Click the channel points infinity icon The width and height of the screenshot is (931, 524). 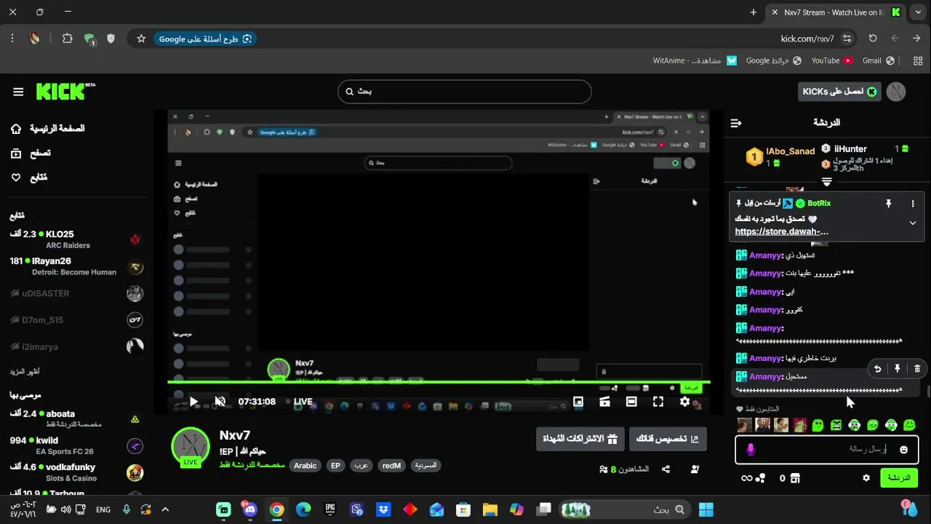coord(746,478)
